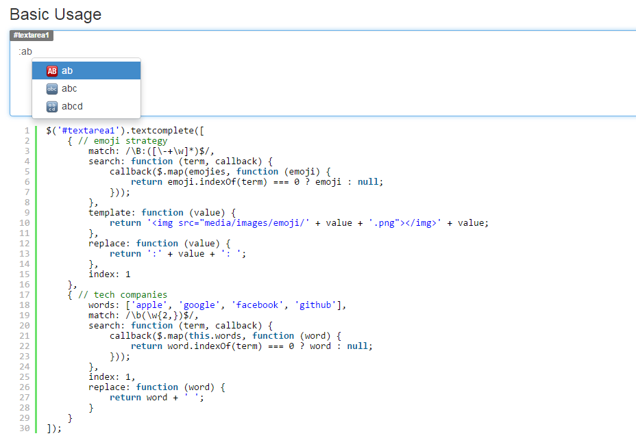
Task: Click line number 1 in the code gutter
Action: [27, 131]
